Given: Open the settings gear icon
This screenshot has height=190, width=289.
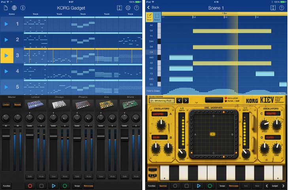Looking at the screenshot, I should [x=128, y=8].
